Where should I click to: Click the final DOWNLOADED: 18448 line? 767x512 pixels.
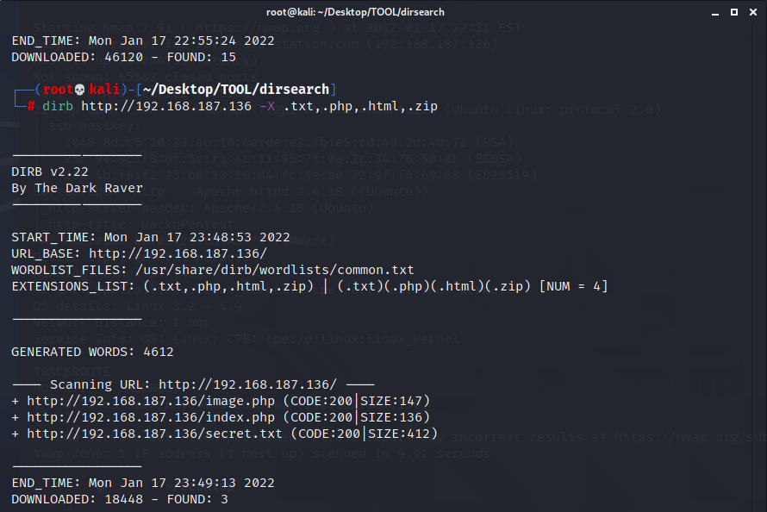click(120, 499)
